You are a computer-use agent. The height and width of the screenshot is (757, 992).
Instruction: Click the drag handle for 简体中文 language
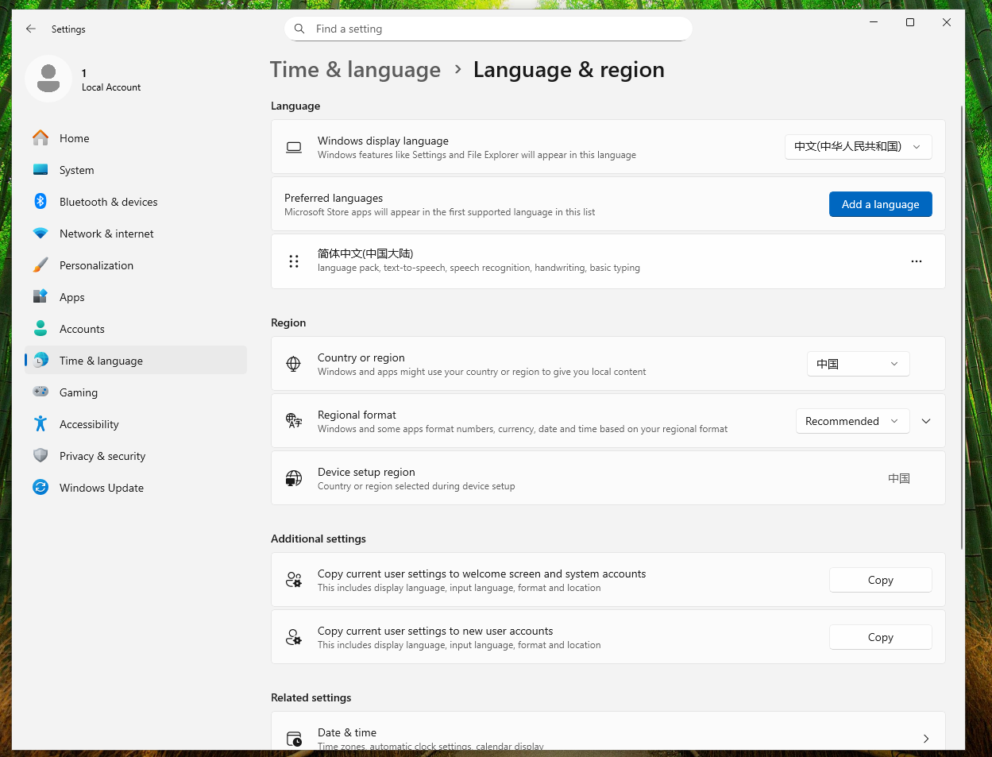(294, 261)
